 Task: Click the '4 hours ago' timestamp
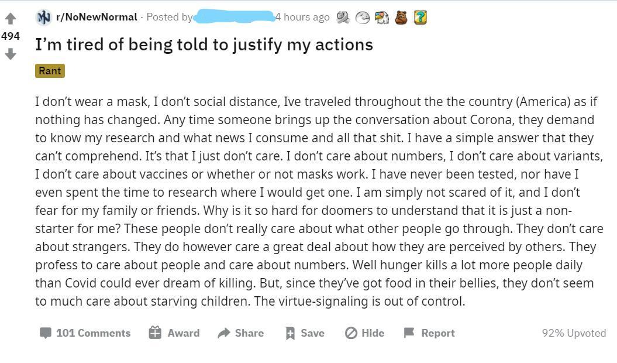(303, 17)
